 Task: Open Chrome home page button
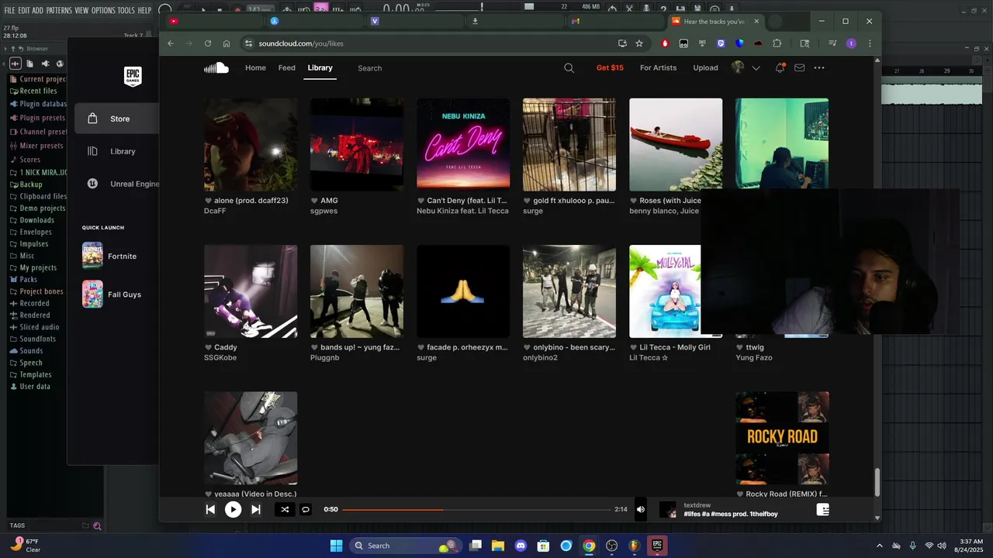226,43
